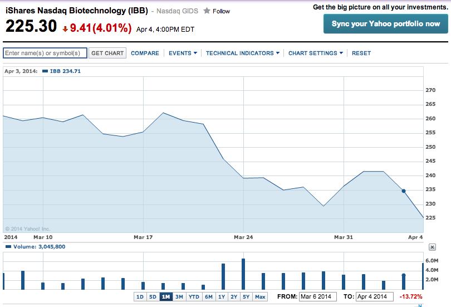Click the Volume: 3,045,800 label
The image size is (451, 307).
39,247
